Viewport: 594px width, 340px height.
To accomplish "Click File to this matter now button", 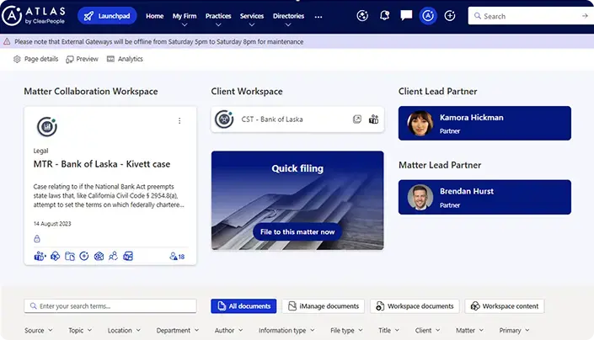I will [297, 231].
